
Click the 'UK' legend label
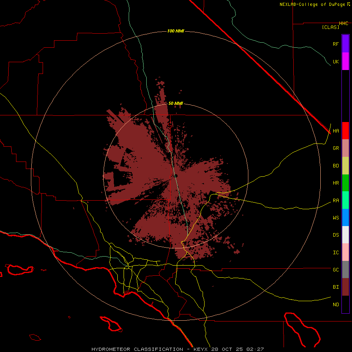coord(336,61)
